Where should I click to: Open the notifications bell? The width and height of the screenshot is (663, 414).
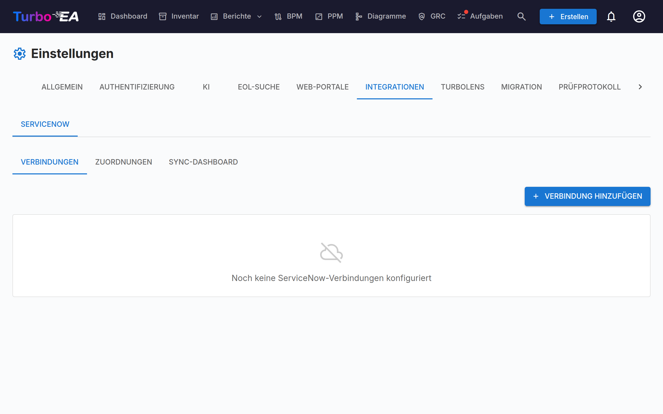click(611, 16)
